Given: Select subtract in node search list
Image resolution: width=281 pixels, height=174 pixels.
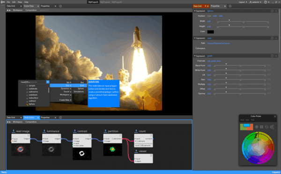Looking at the screenshot, I should tap(32, 101).
